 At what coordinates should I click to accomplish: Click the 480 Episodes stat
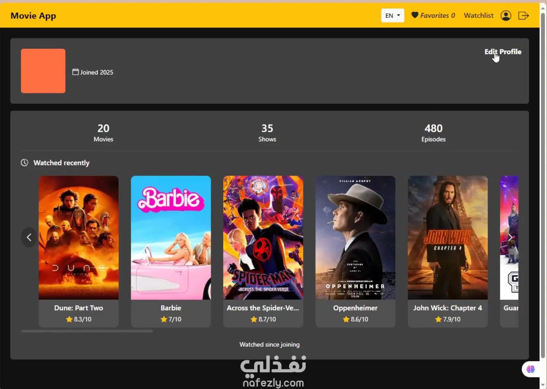pyautogui.click(x=433, y=133)
